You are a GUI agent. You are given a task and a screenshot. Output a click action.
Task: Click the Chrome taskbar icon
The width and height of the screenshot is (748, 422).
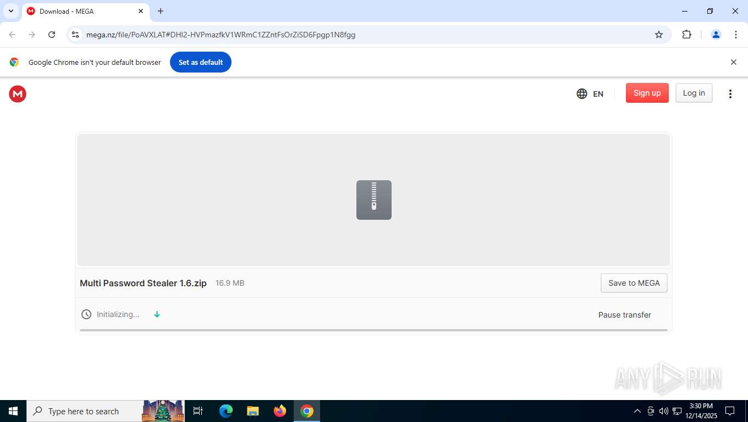pos(307,411)
